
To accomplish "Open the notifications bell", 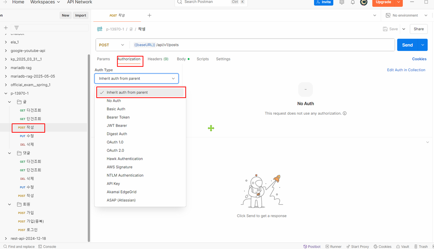I will tap(353, 2).
